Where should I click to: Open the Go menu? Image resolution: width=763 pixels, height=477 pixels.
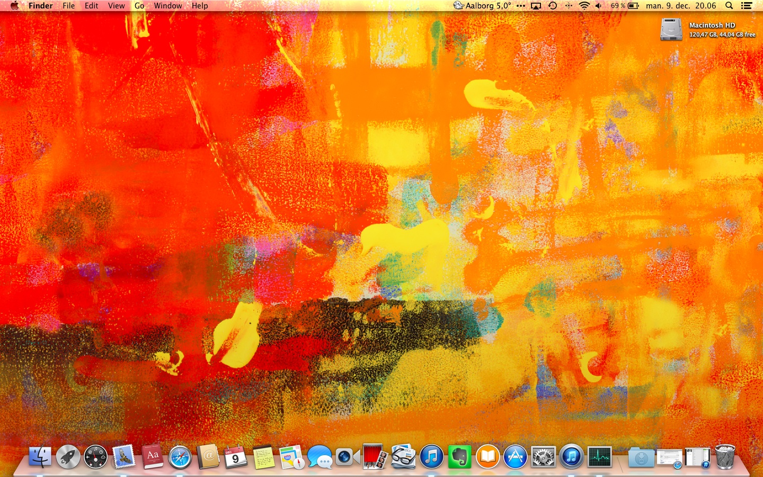139,6
